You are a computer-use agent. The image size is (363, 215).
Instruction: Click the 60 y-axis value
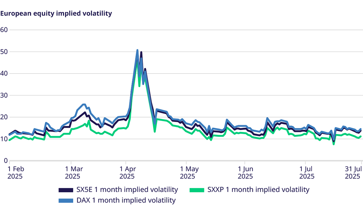4,29
